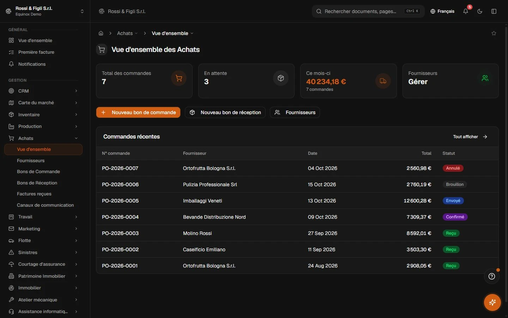Image resolution: width=508 pixels, height=318 pixels.
Task: Go to home via the breadcrumb house icon
Action: coord(101,33)
